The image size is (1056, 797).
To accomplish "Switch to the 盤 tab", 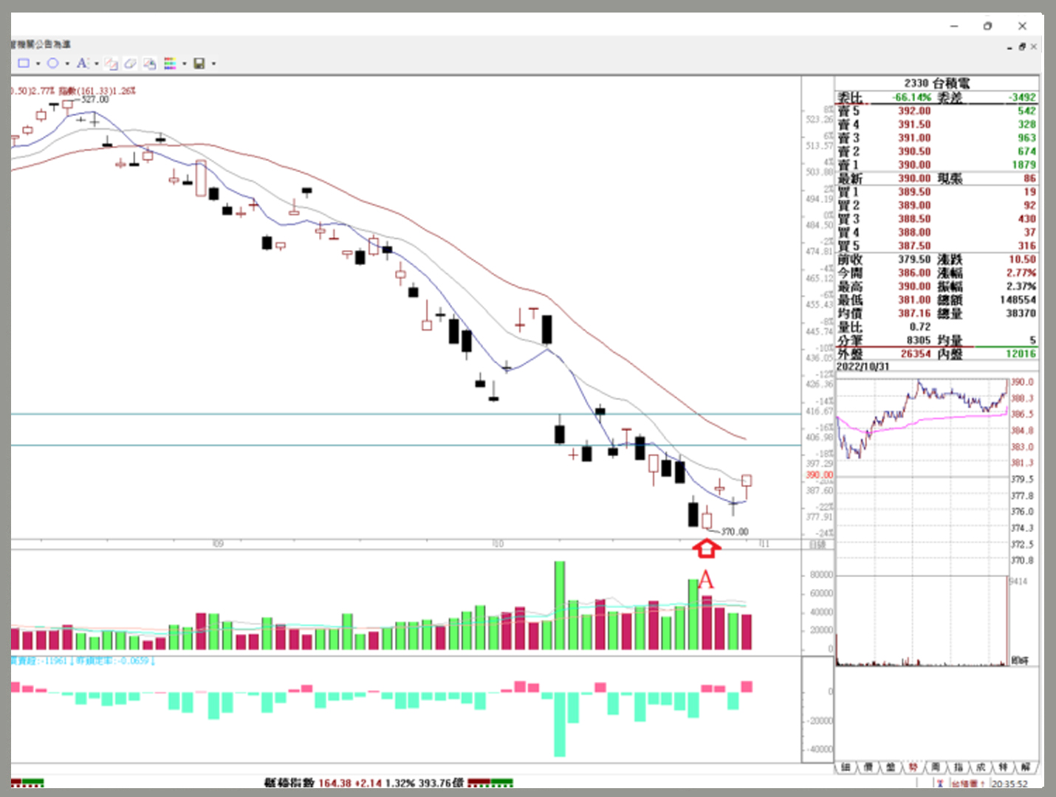I will (891, 767).
